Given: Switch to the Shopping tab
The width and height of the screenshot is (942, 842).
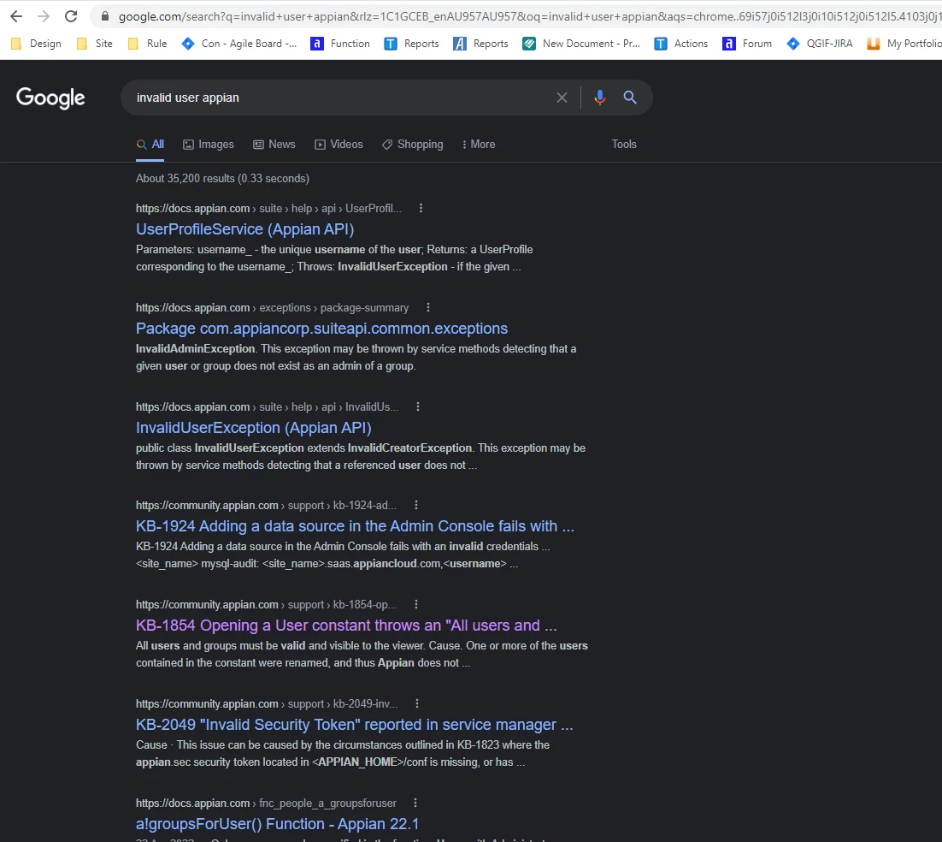Looking at the screenshot, I should (x=413, y=145).
